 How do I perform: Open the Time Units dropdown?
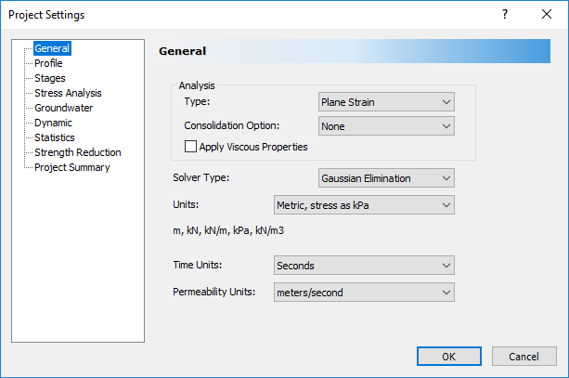pyautogui.click(x=364, y=266)
